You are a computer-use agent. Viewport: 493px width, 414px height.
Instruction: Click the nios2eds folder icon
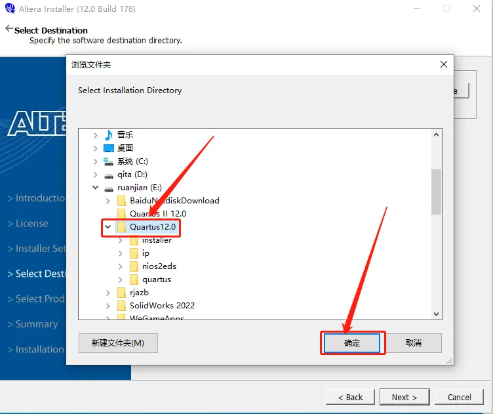134,266
